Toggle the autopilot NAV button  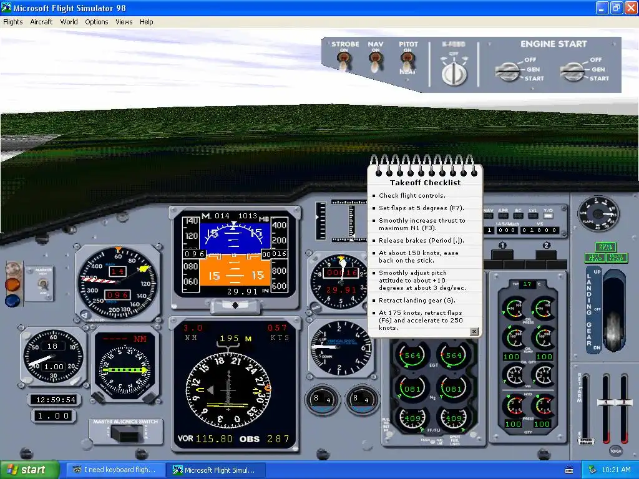click(488, 215)
